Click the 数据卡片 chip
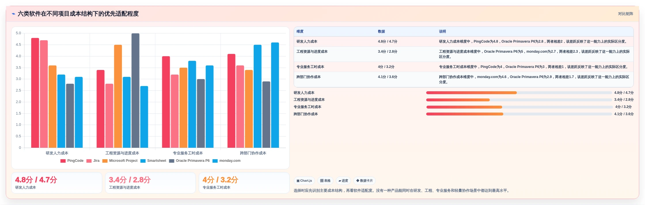The height and width of the screenshot is (205, 645). point(364,181)
